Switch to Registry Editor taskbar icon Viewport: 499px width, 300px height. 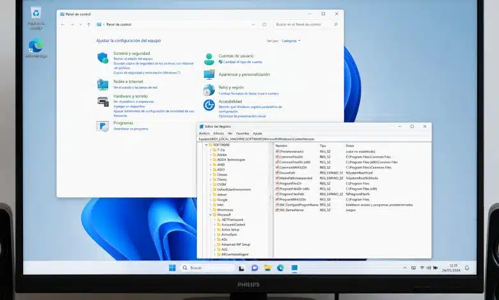[294, 268]
